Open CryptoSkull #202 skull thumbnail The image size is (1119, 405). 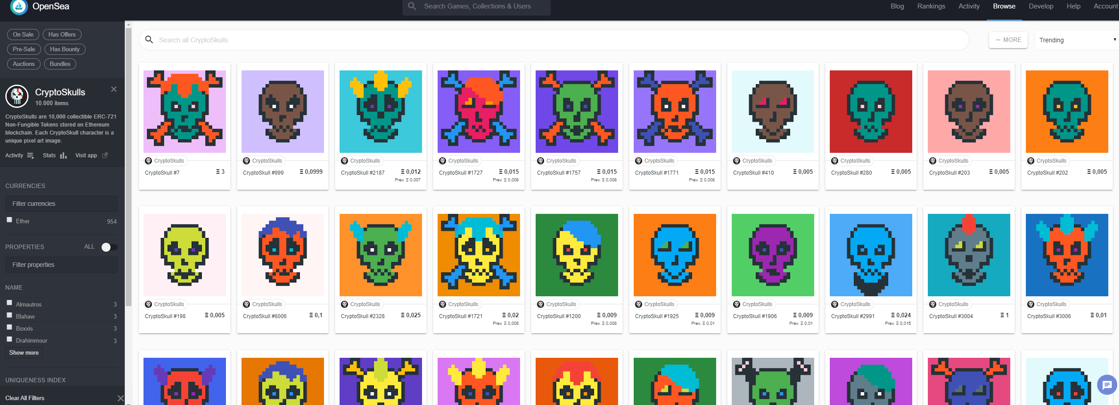1067,111
